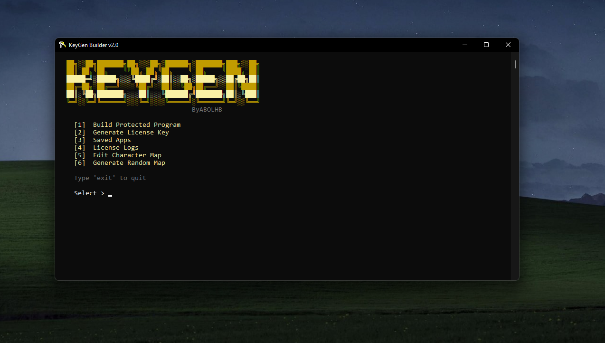The width and height of the screenshot is (605, 343).
Task: Click the 'Saved Apps' menu line
Action: click(103, 140)
